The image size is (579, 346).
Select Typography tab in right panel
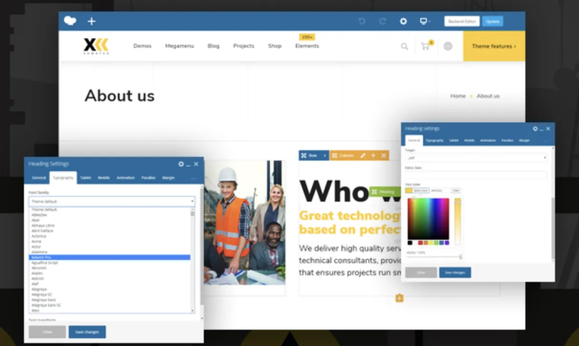coord(434,141)
